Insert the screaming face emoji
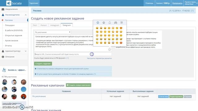The image size is (198, 111). [113, 43]
